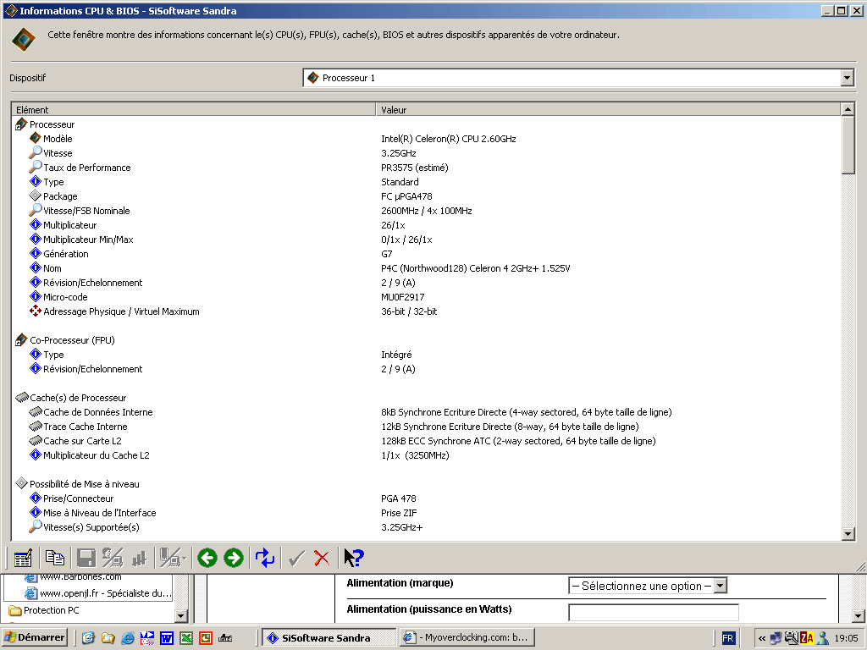Click the greyed computer icon with dropdown arrow
The height and width of the screenshot is (650, 867).
(x=173, y=558)
